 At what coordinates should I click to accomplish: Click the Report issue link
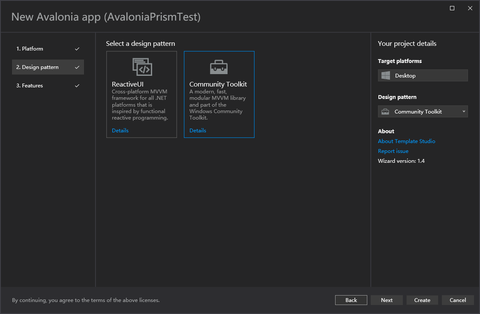(x=393, y=151)
